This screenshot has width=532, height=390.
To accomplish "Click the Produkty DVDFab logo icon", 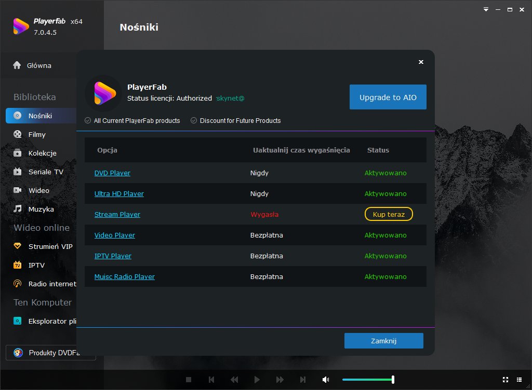I will (x=18, y=353).
